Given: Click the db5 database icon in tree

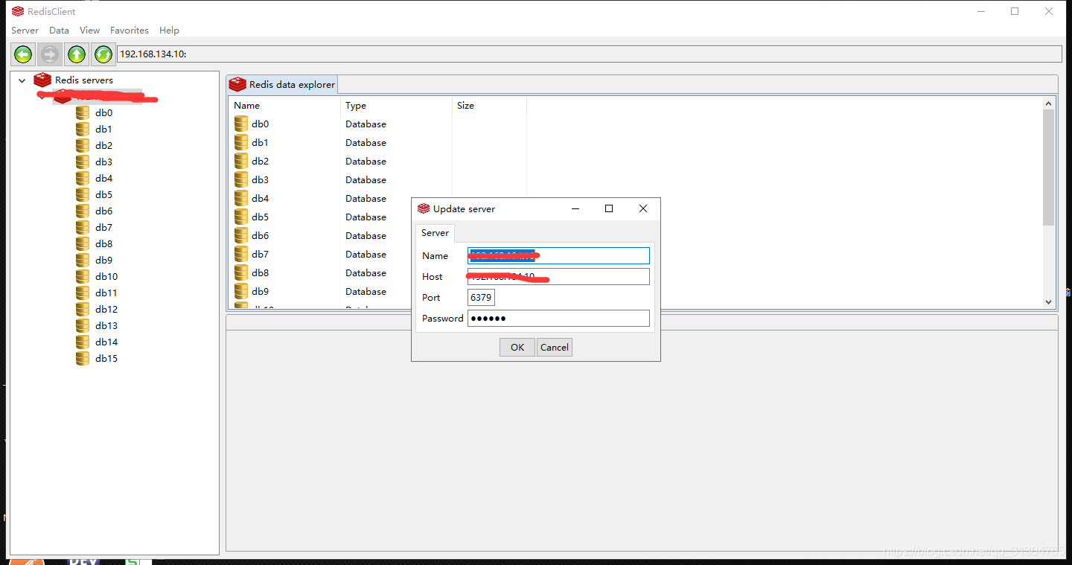Looking at the screenshot, I should click(83, 194).
